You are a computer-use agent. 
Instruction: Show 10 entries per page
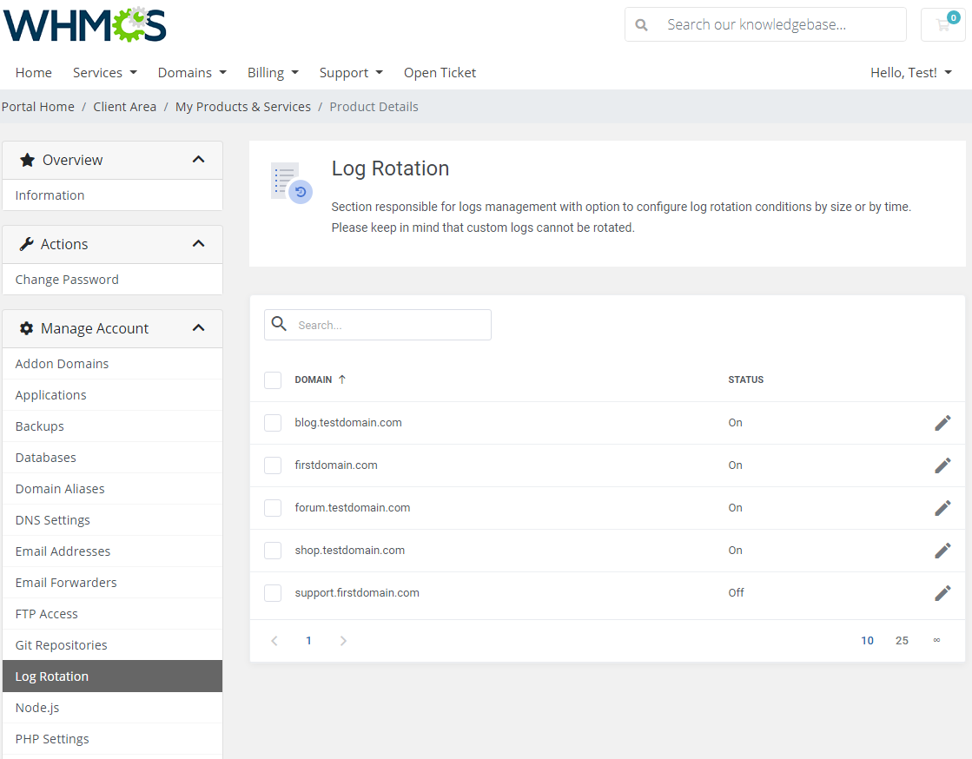pyautogui.click(x=867, y=641)
